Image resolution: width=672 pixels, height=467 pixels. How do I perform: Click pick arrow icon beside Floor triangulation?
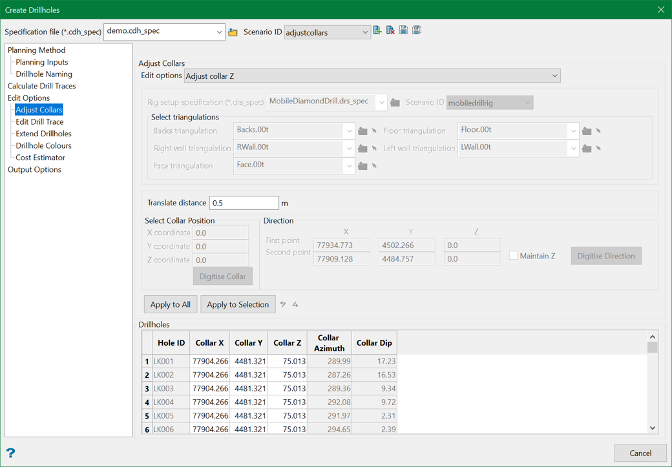tap(599, 131)
